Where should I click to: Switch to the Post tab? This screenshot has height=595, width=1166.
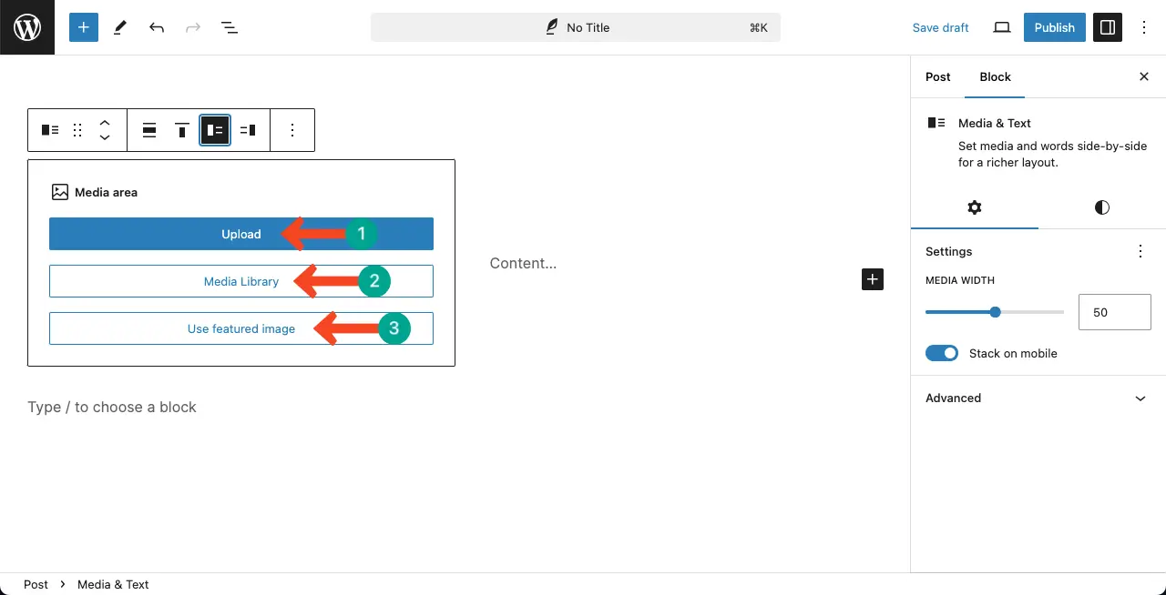[x=938, y=77]
